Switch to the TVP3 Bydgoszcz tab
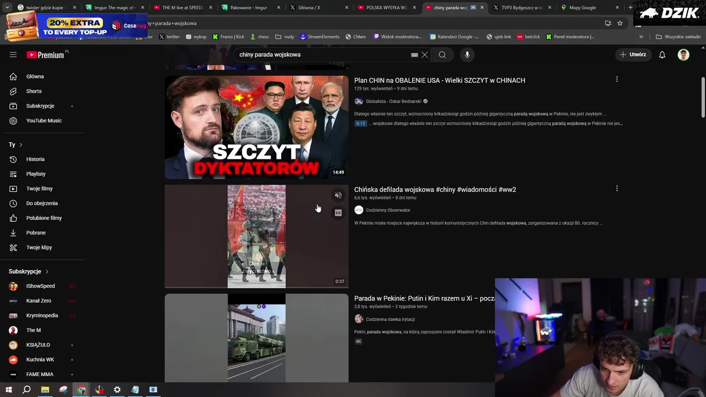The height and width of the screenshot is (397, 706). (x=522, y=8)
